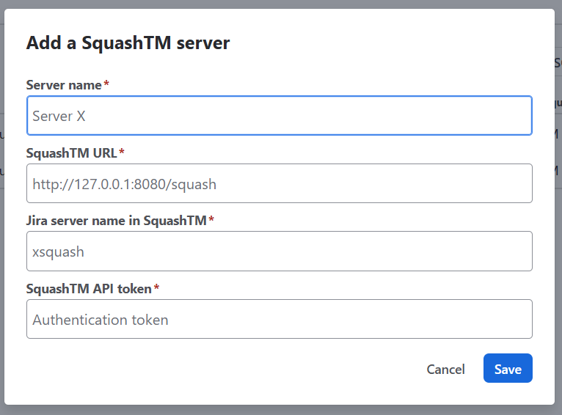Focus the SquashTM URL field
Image resolution: width=562 pixels, height=415 pixels.
point(280,183)
